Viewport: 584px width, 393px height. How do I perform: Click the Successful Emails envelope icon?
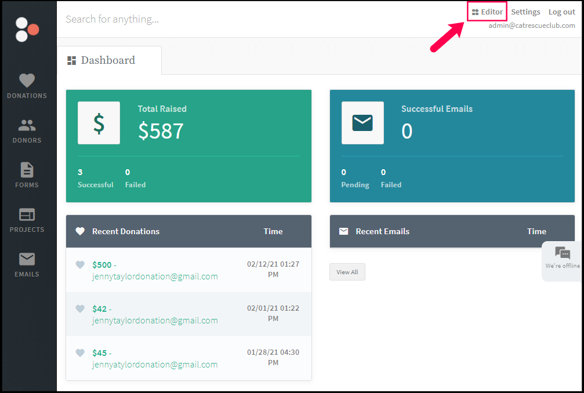pos(362,123)
